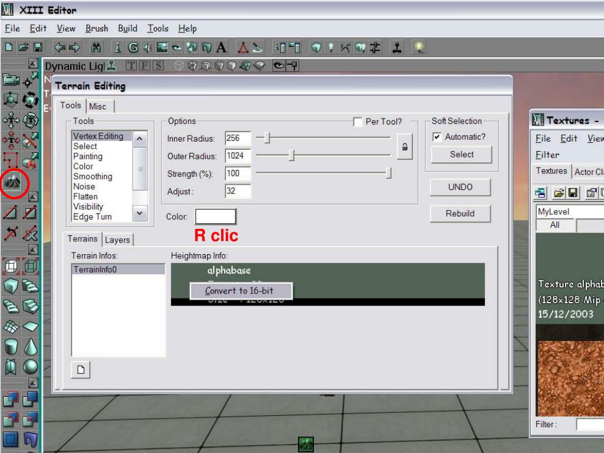Open the Help menu
This screenshot has width=604, height=453.
click(x=187, y=28)
